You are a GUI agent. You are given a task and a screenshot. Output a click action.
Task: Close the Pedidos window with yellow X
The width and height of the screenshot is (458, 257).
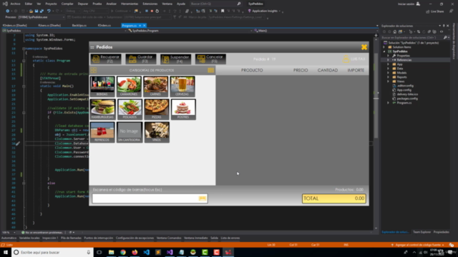pos(364,47)
